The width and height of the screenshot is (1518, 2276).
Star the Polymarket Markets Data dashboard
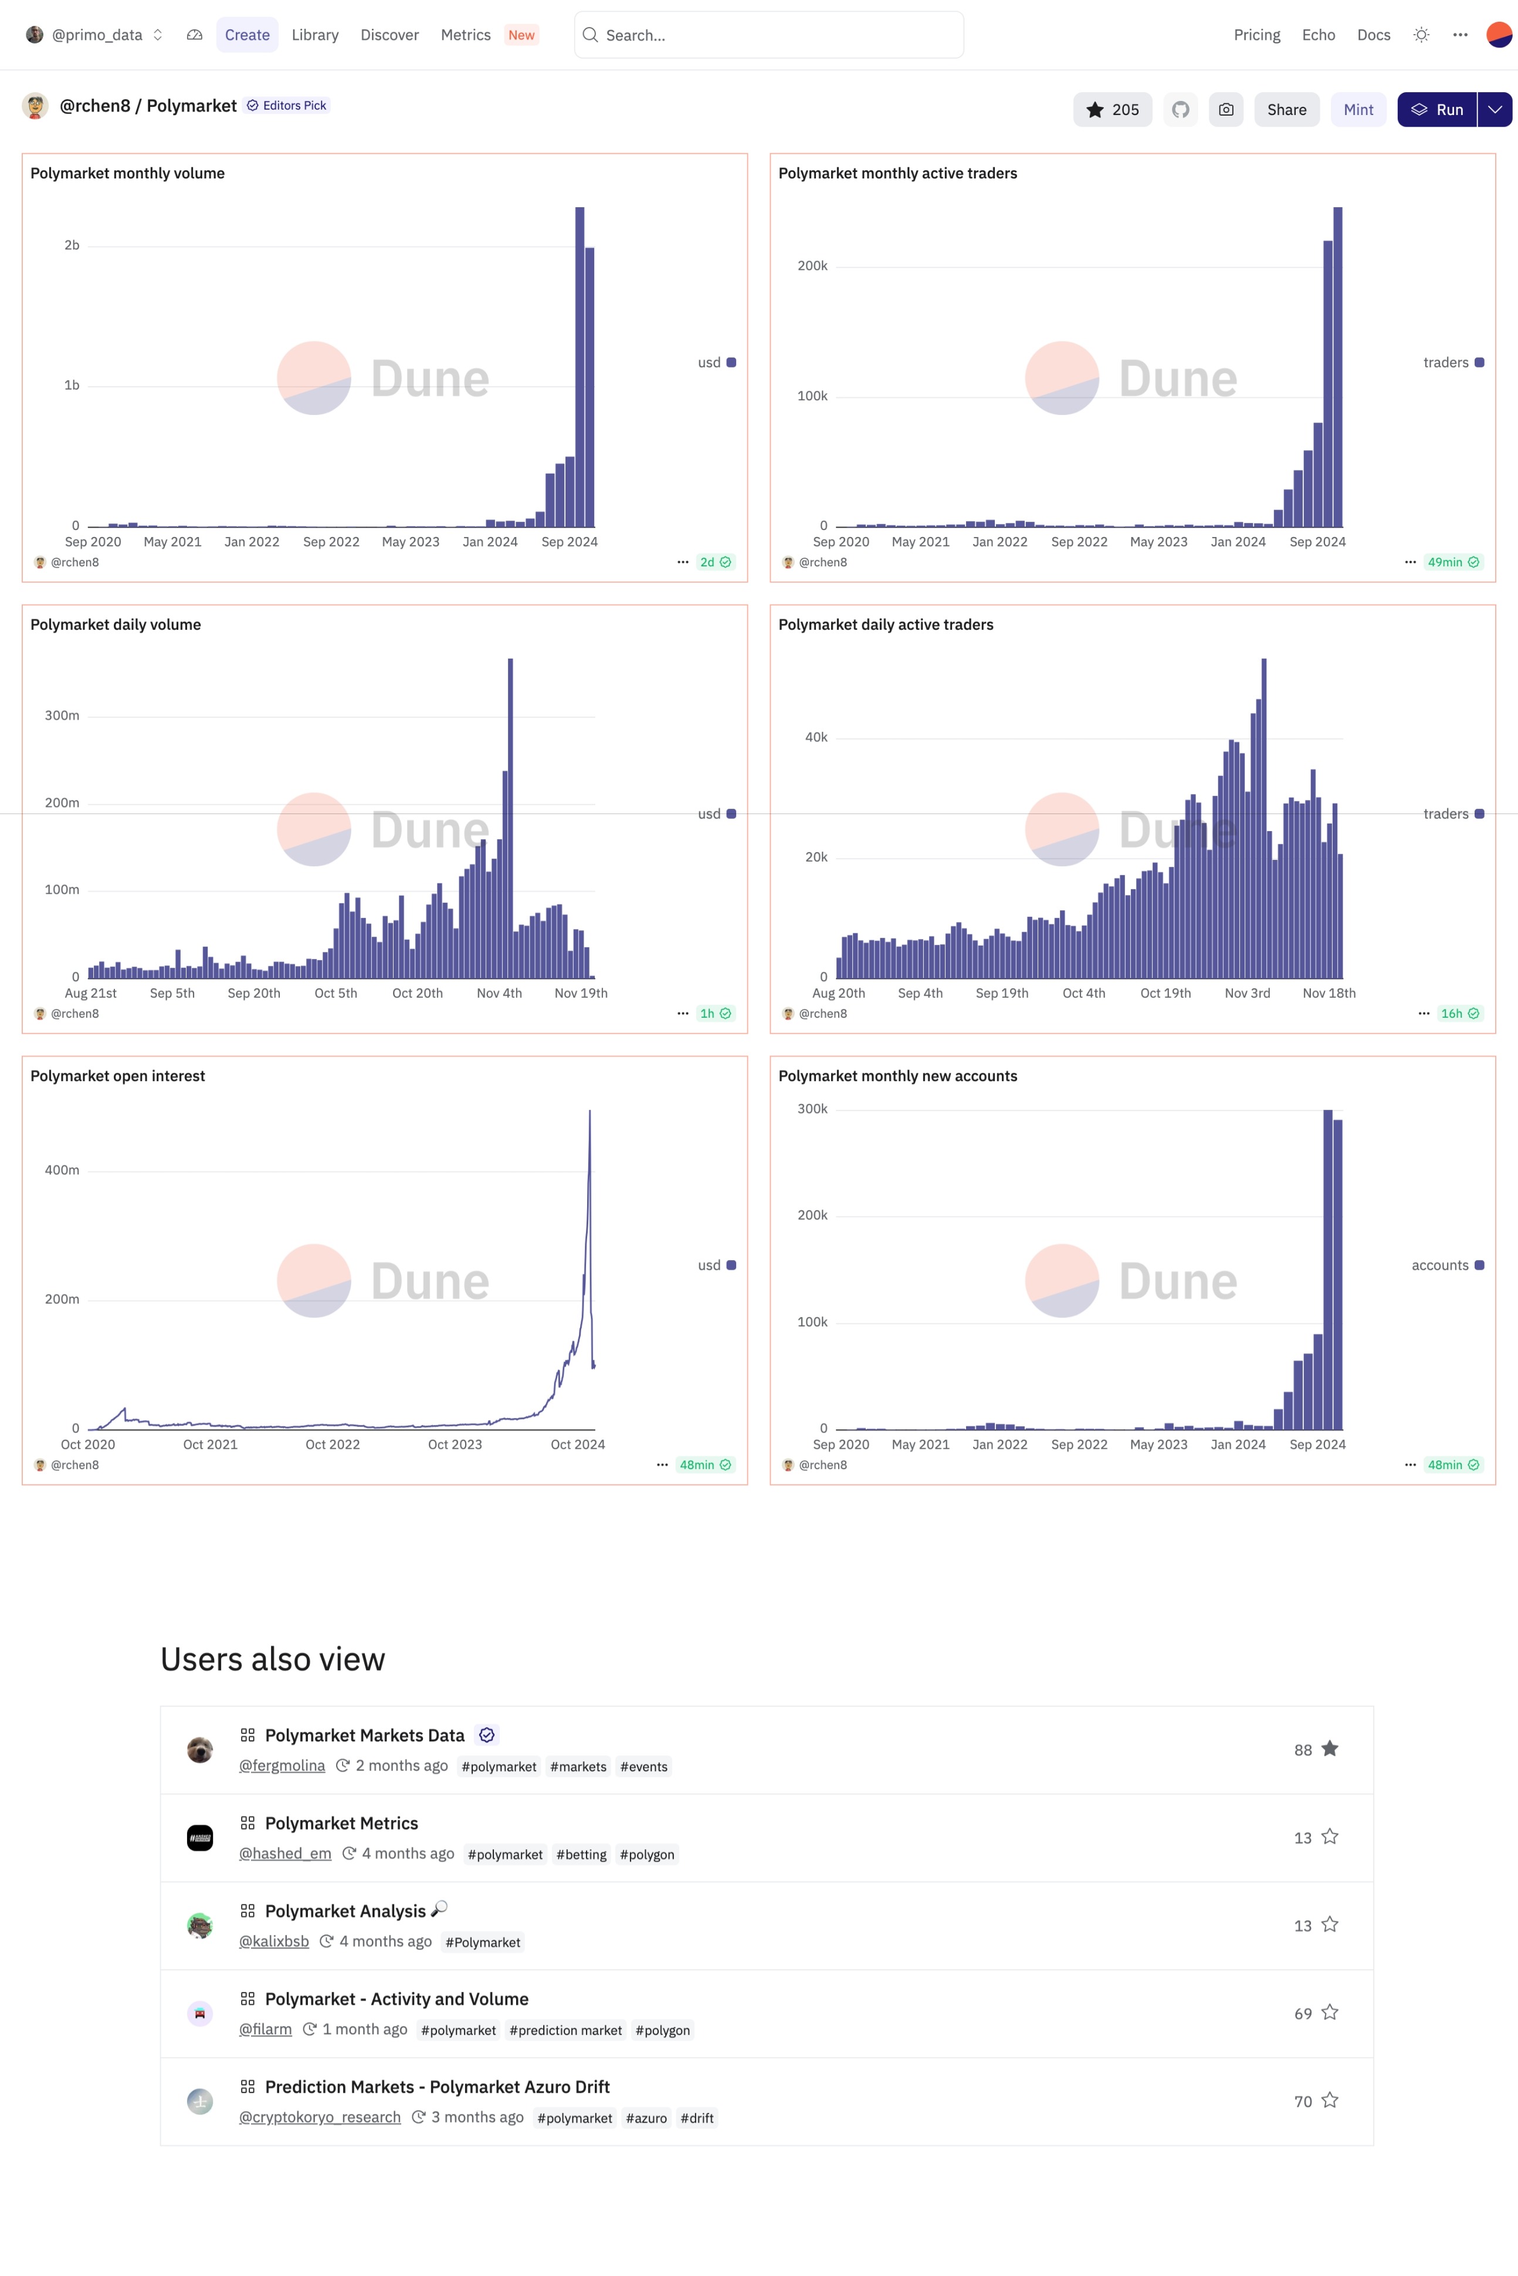point(1330,1748)
